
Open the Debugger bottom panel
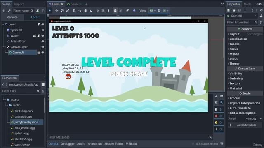point(68,144)
